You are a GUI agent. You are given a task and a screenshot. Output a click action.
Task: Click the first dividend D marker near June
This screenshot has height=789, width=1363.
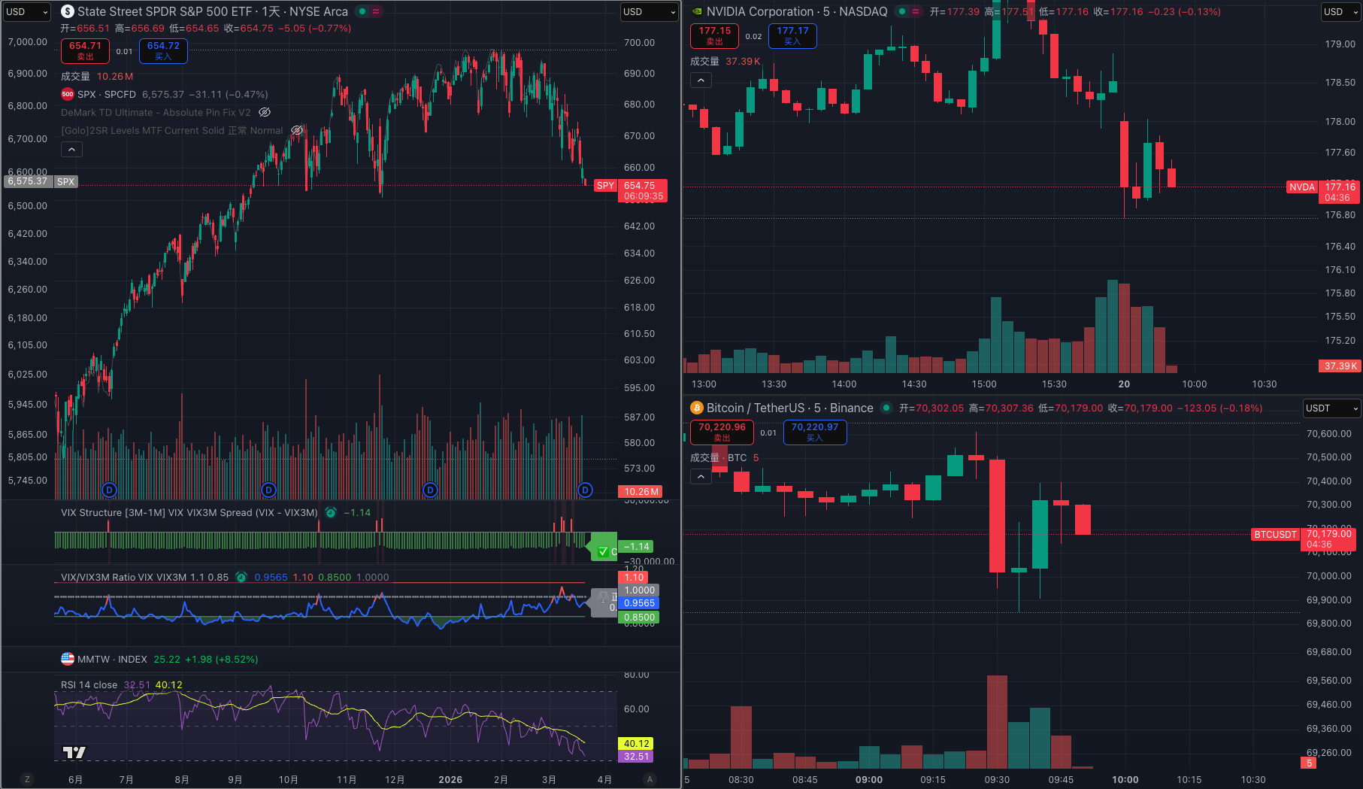(x=109, y=490)
